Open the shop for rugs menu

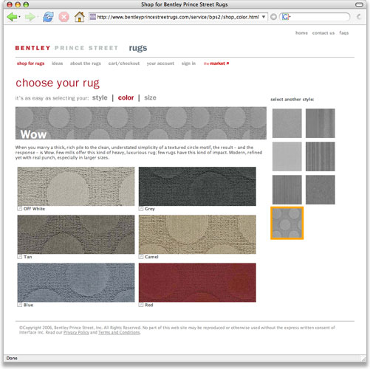pos(30,63)
